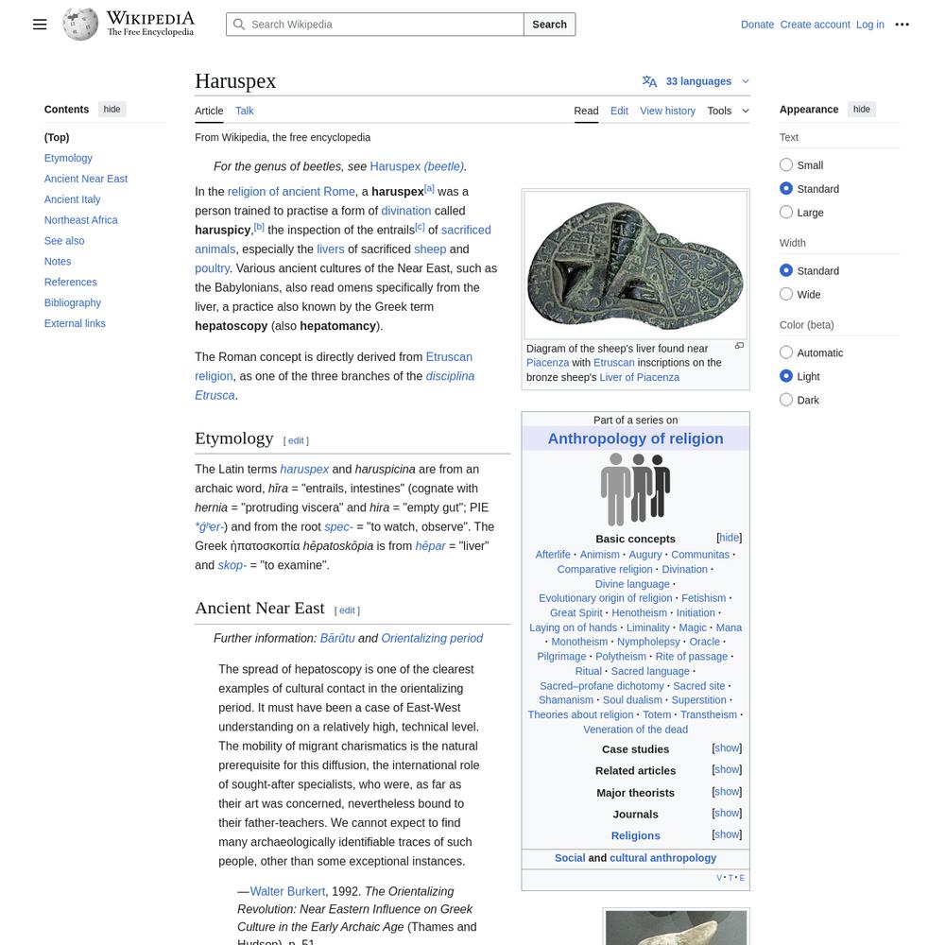Switch to the Talk tab
The image size is (945, 945).
tap(244, 111)
